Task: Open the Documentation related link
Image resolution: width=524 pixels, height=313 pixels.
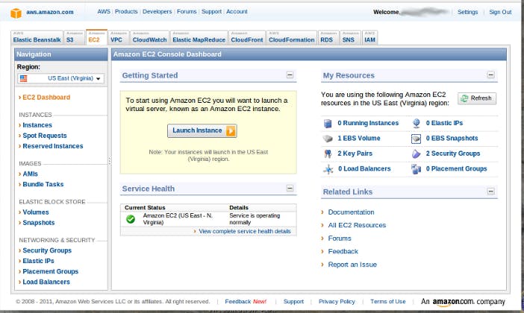Action: [x=351, y=212]
